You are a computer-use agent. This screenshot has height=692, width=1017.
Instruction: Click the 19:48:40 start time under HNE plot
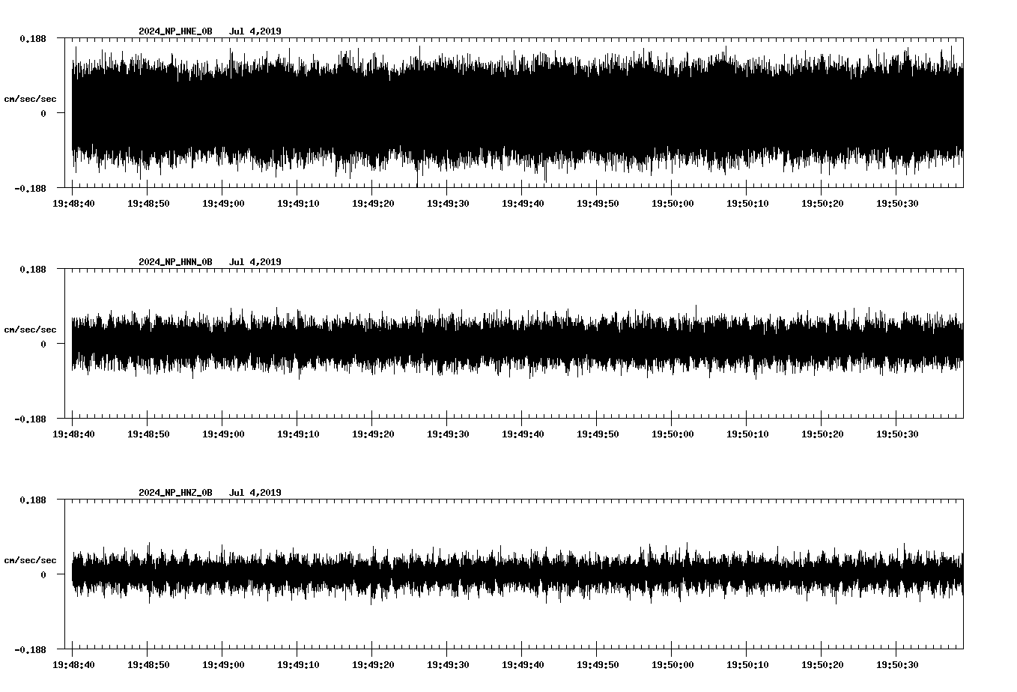click(x=73, y=204)
